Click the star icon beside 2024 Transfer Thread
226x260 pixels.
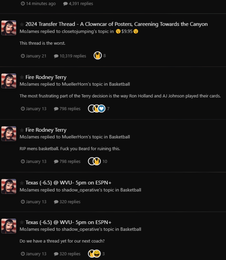point(22,24)
